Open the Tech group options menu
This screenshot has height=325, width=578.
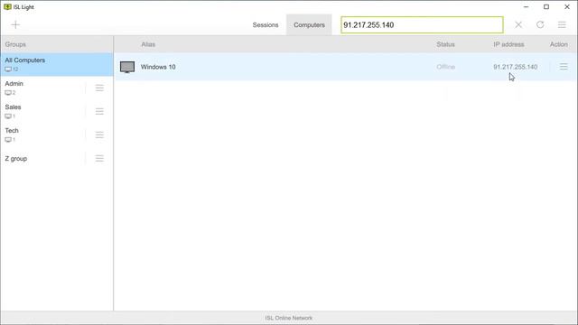click(x=99, y=135)
